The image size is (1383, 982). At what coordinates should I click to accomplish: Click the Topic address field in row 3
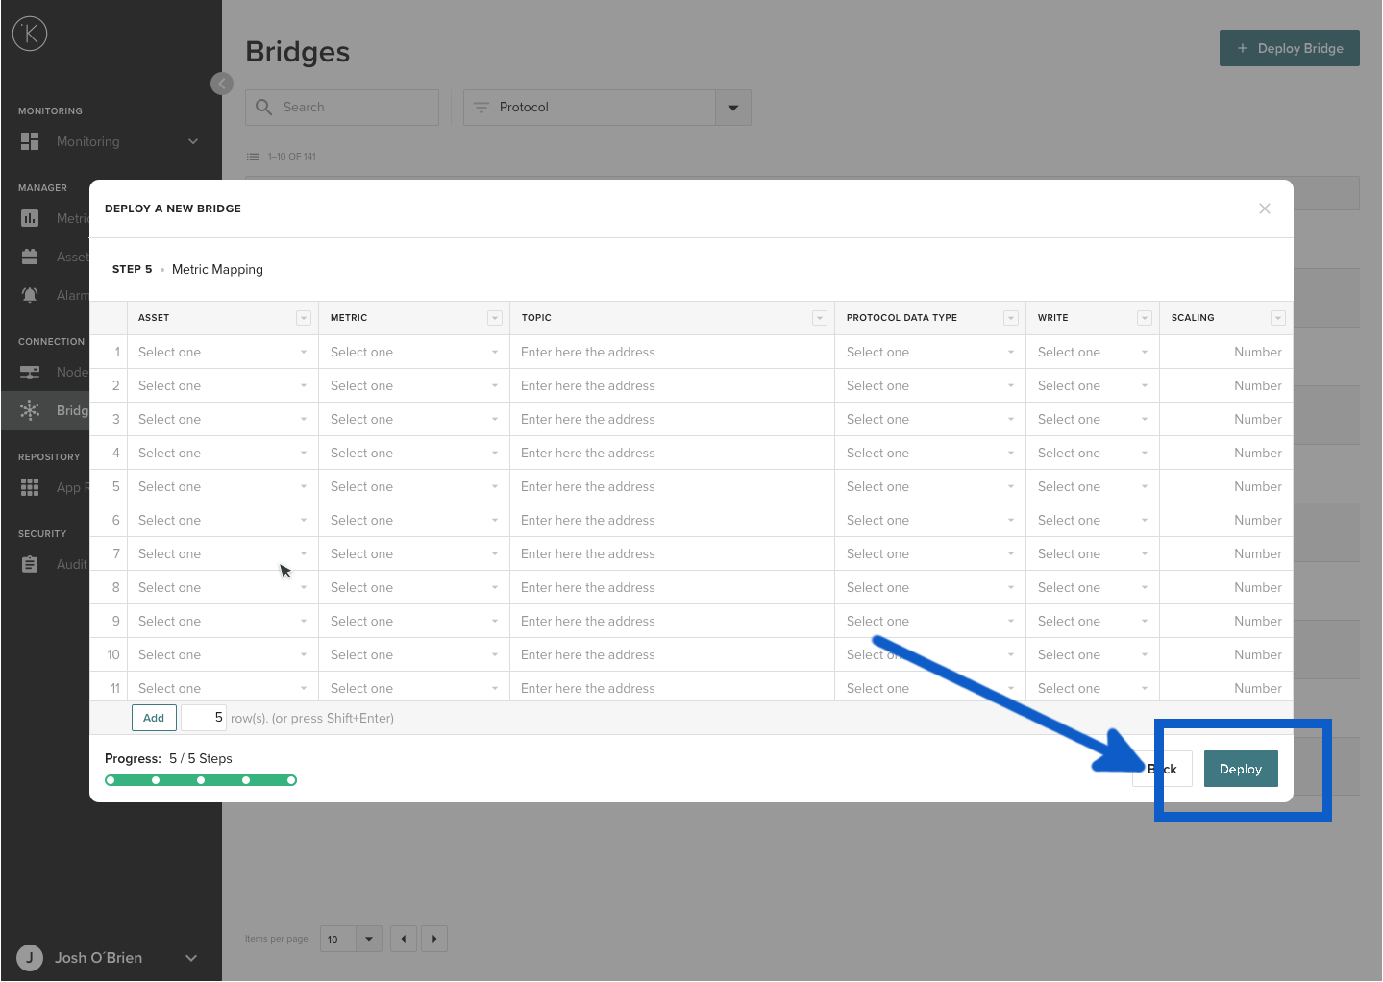pyautogui.click(x=671, y=419)
